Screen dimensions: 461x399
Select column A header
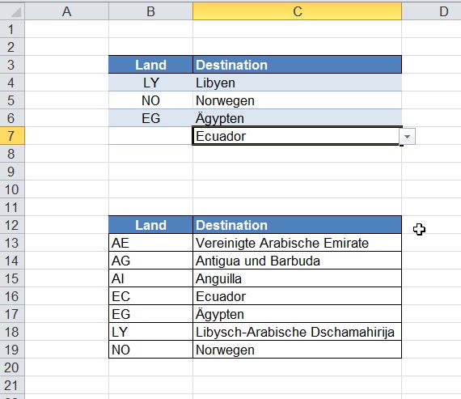coord(67,11)
